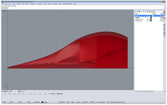Uncheck the Mid osnap checkbox
The height and width of the screenshot is (105, 167).
tap(17, 94)
